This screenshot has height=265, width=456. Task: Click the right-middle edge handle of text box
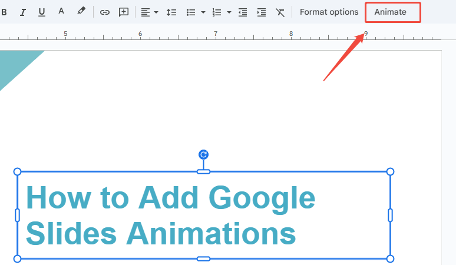point(390,215)
